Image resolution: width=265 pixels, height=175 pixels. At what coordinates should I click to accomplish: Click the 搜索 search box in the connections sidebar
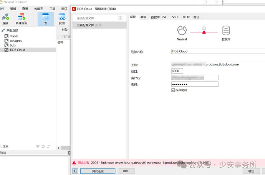point(17,146)
